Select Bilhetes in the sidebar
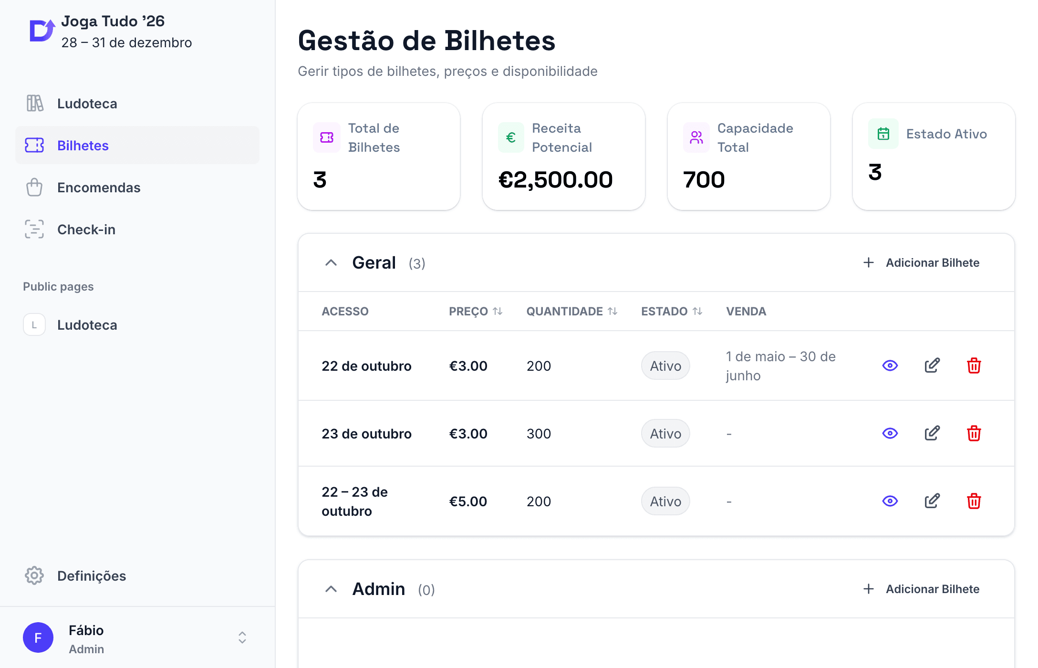1038x668 pixels. [137, 145]
